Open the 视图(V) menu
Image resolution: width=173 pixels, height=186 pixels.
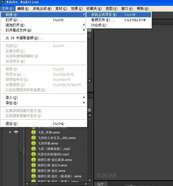coord(111,9)
